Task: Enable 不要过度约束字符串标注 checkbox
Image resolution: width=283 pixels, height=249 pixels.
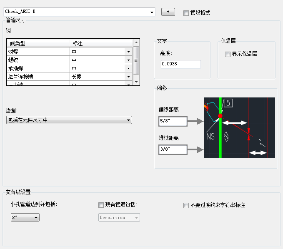Action: coord(186,205)
